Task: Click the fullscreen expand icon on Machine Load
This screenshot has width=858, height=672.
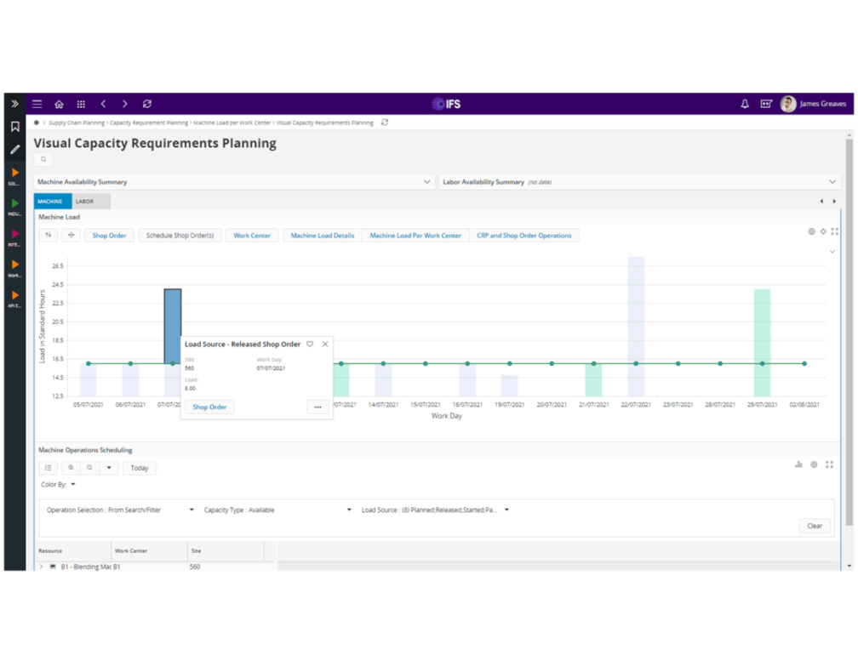Action: [x=835, y=231]
